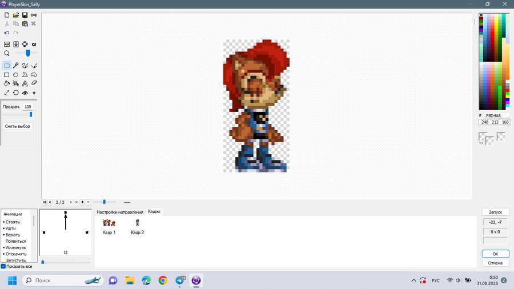Image resolution: width=514 pixels, height=289 pixels.
Task: Go to first frame button
Action: coord(44,202)
